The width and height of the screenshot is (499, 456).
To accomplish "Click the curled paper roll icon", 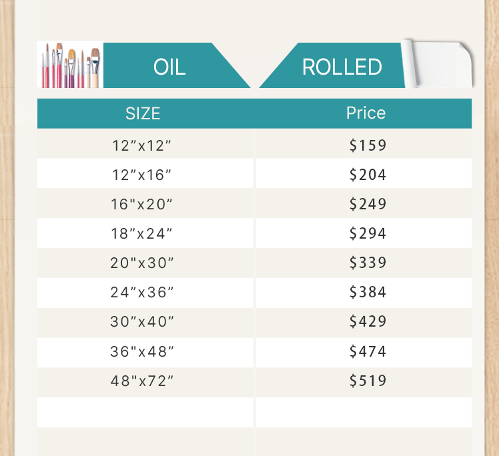I will click(x=438, y=65).
